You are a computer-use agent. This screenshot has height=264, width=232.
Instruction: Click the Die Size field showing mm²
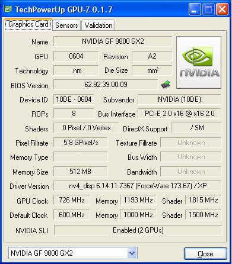[152, 70]
